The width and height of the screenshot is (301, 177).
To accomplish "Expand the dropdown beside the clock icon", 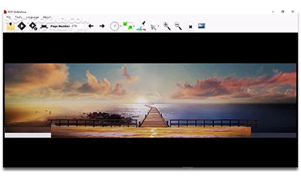I will click(121, 26).
